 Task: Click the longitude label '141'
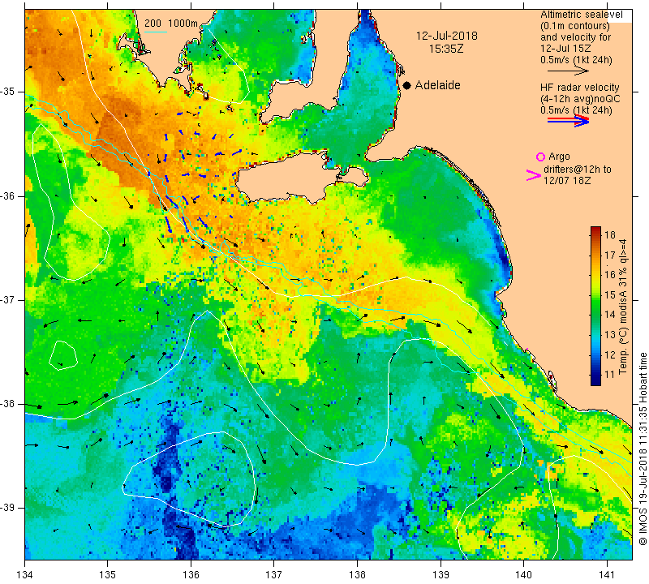tap(607, 575)
